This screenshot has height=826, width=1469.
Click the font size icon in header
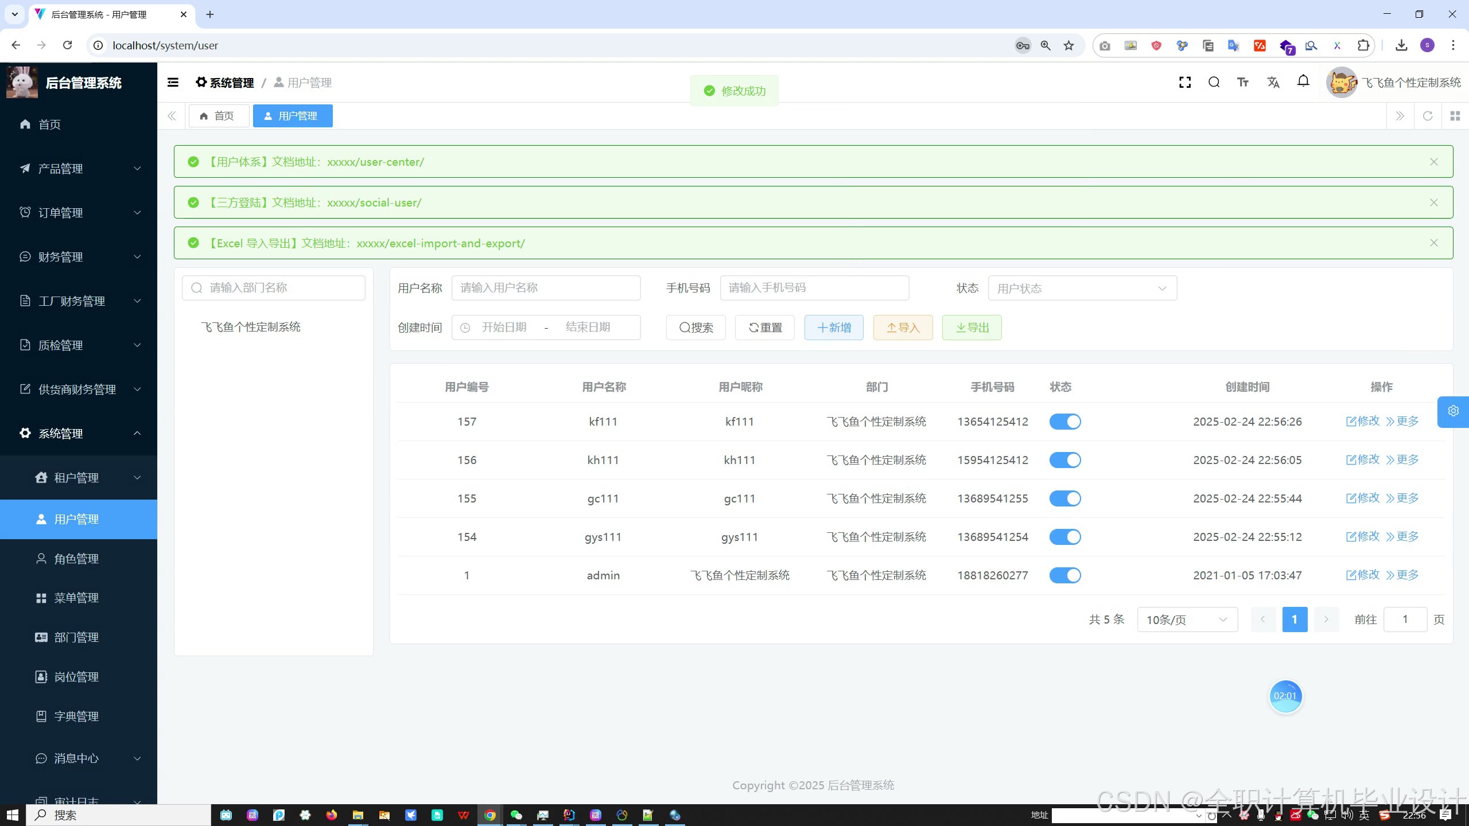click(1243, 83)
